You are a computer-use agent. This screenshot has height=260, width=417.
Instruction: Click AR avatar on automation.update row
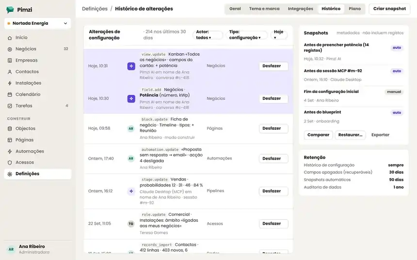(x=131, y=158)
